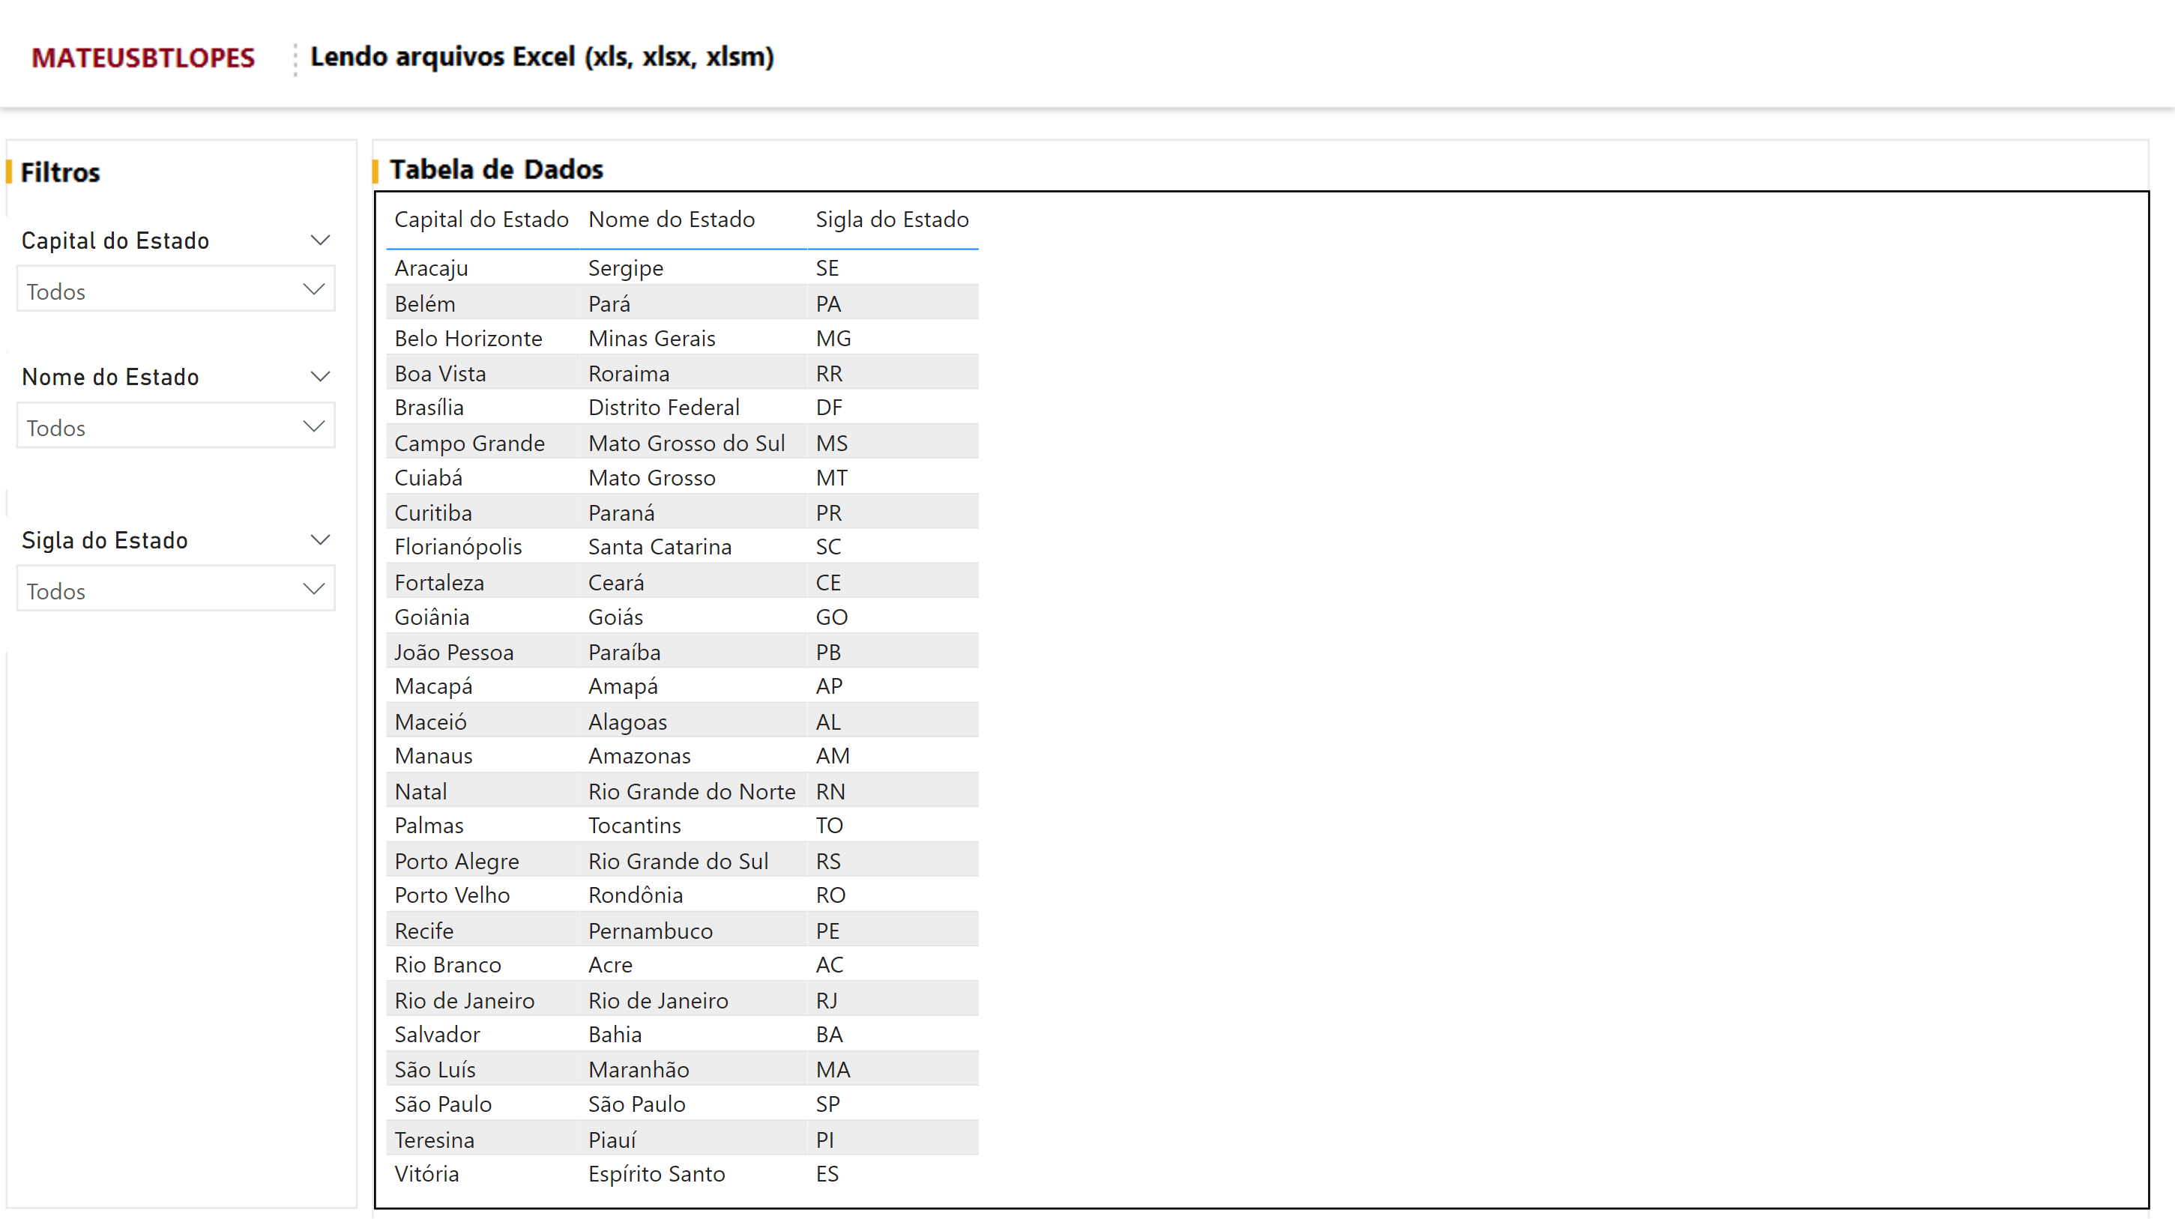Open the Capital do Estado Todos dropdown
The width and height of the screenshot is (2175, 1219).
(175, 289)
